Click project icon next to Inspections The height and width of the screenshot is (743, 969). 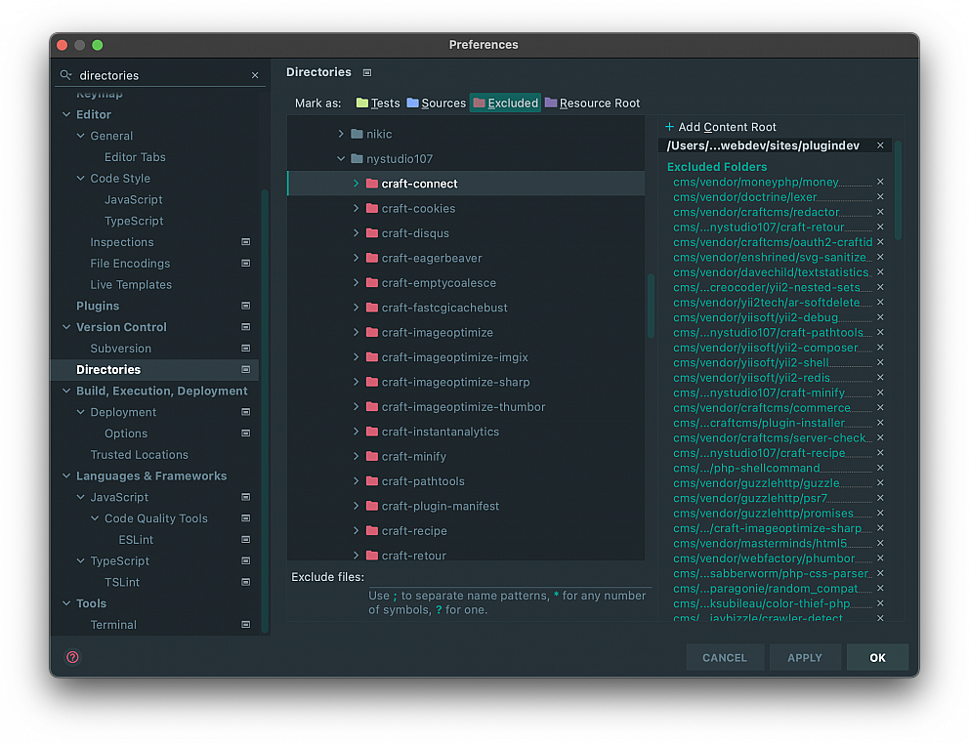coord(245,242)
